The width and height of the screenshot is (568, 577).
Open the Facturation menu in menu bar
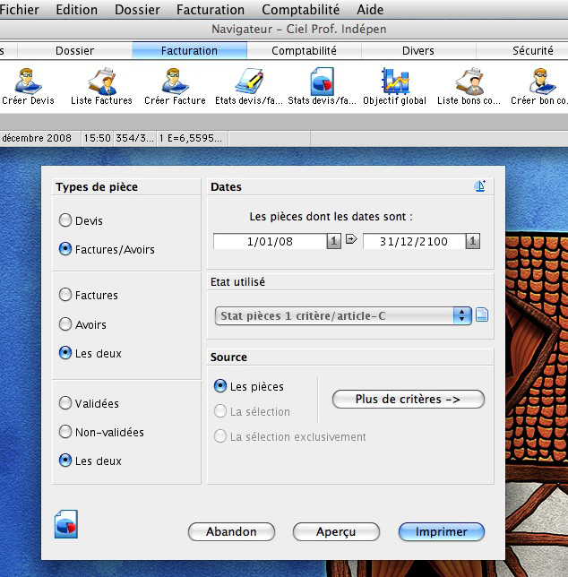tap(211, 10)
